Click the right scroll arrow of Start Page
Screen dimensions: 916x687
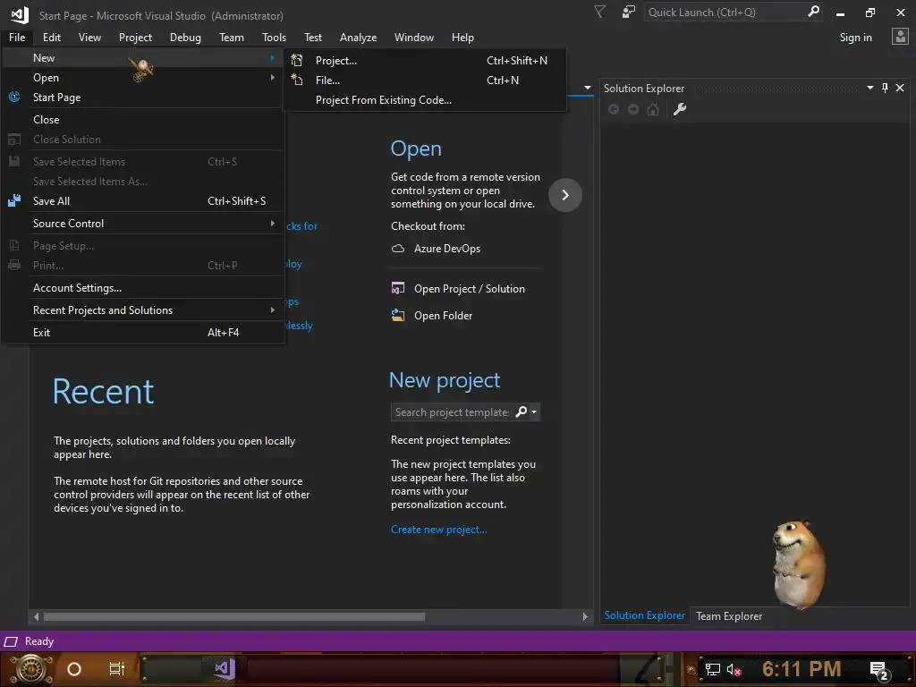tap(585, 617)
